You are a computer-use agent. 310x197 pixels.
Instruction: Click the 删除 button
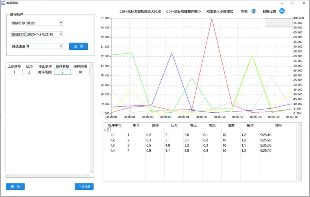[x=15, y=186]
